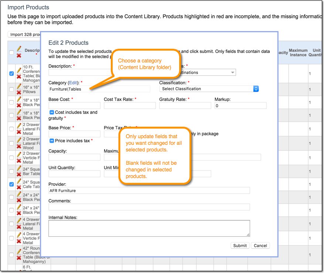Toggle the select-all checkbox in table header
324x273 pixels.
point(11,52)
